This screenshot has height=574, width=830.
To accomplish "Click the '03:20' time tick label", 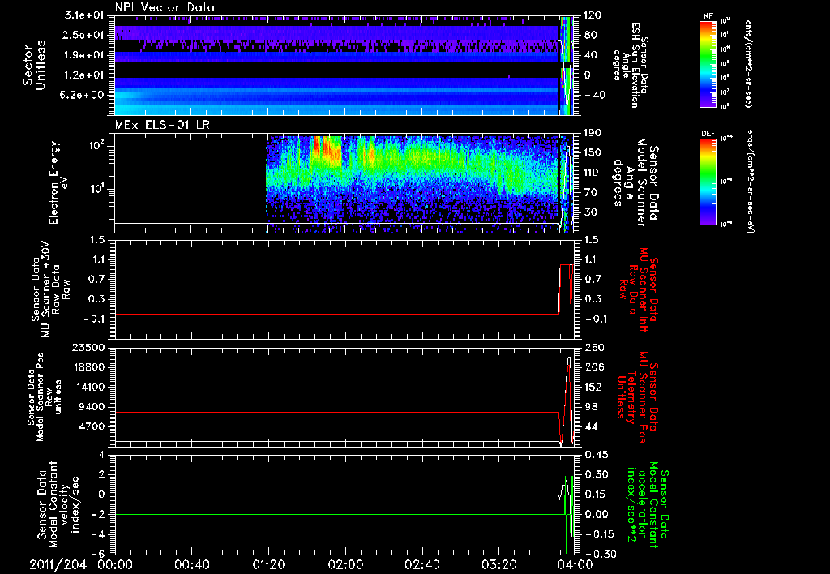I will click(498, 564).
